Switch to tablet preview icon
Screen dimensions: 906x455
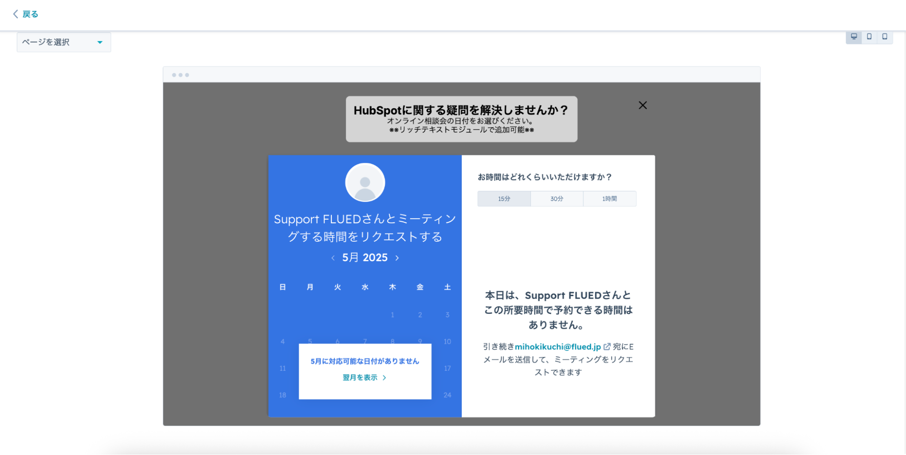(x=869, y=37)
